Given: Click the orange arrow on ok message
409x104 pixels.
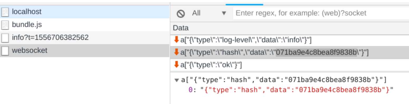Looking at the screenshot, I should click(x=176, y=64).
